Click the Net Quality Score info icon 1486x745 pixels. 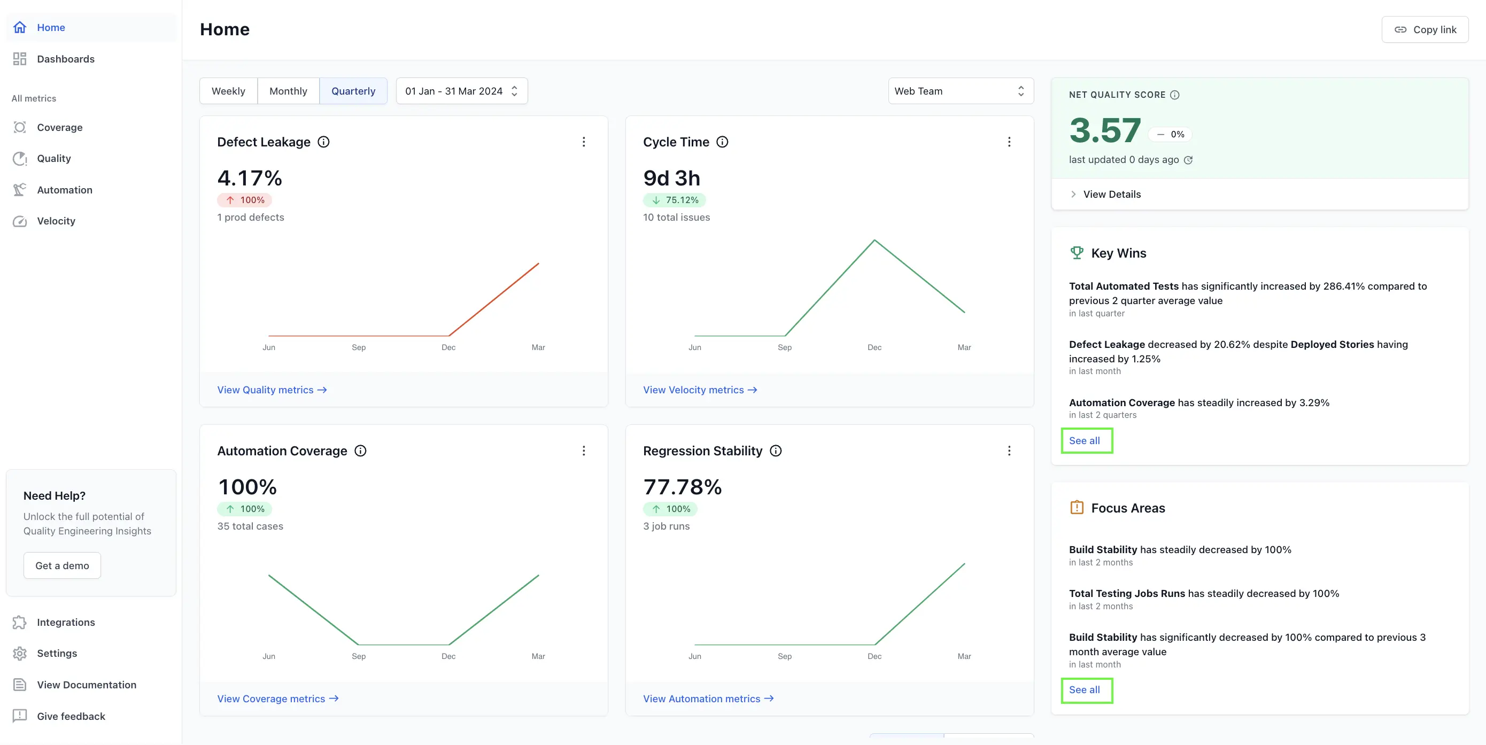pyautogui.click(x=1174, y=95)
